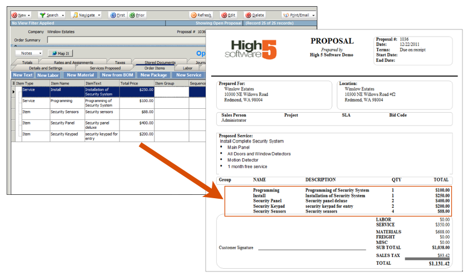468x277 pixels.
Task: Click the $1,131.42 total on proposal
Action: tap(439, 264)
